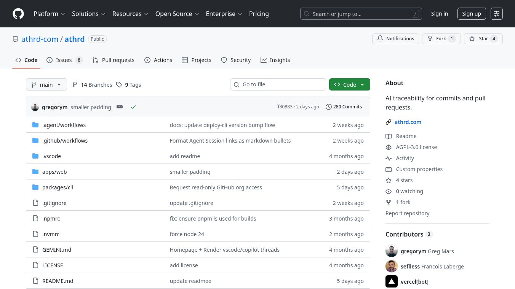
Task: Click the sefless contributor avatar
Action: (x=391, y=267)
